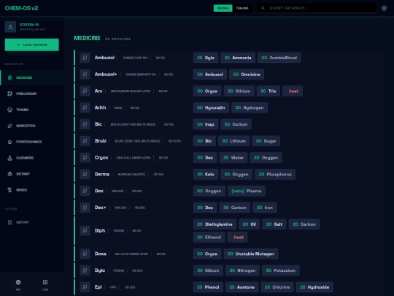Click the 25 Hydroxide chip

coord(314,287)
